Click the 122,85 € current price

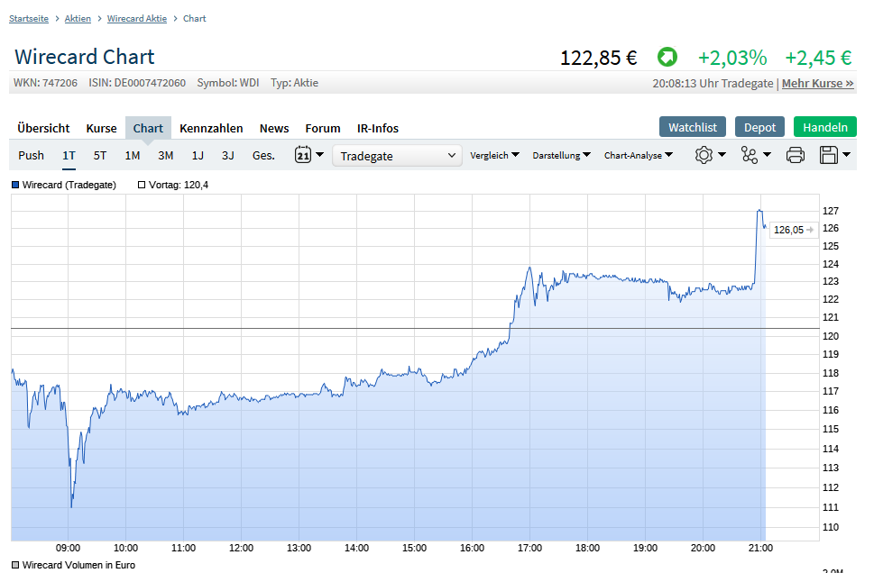pos(598,58)
